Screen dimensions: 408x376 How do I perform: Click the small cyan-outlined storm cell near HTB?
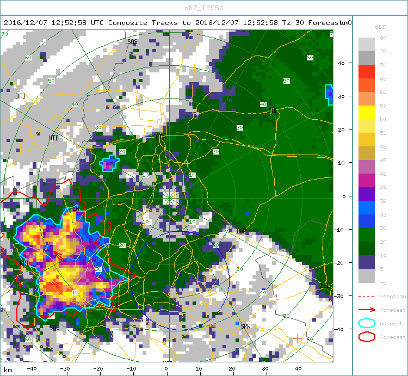pyautogui.click(x=109, y=163)
